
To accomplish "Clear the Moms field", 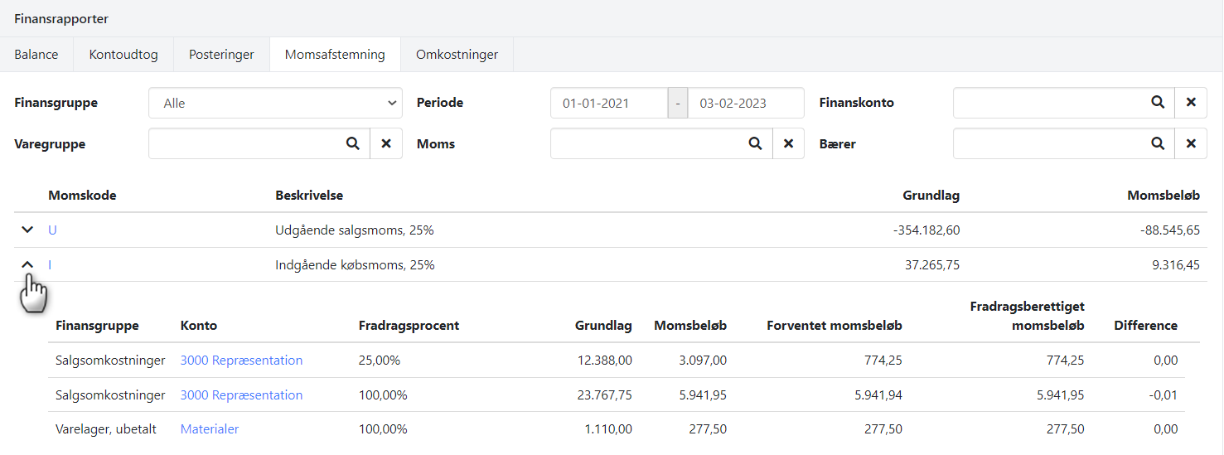I will pyautogui.click(x=788, y=143).
